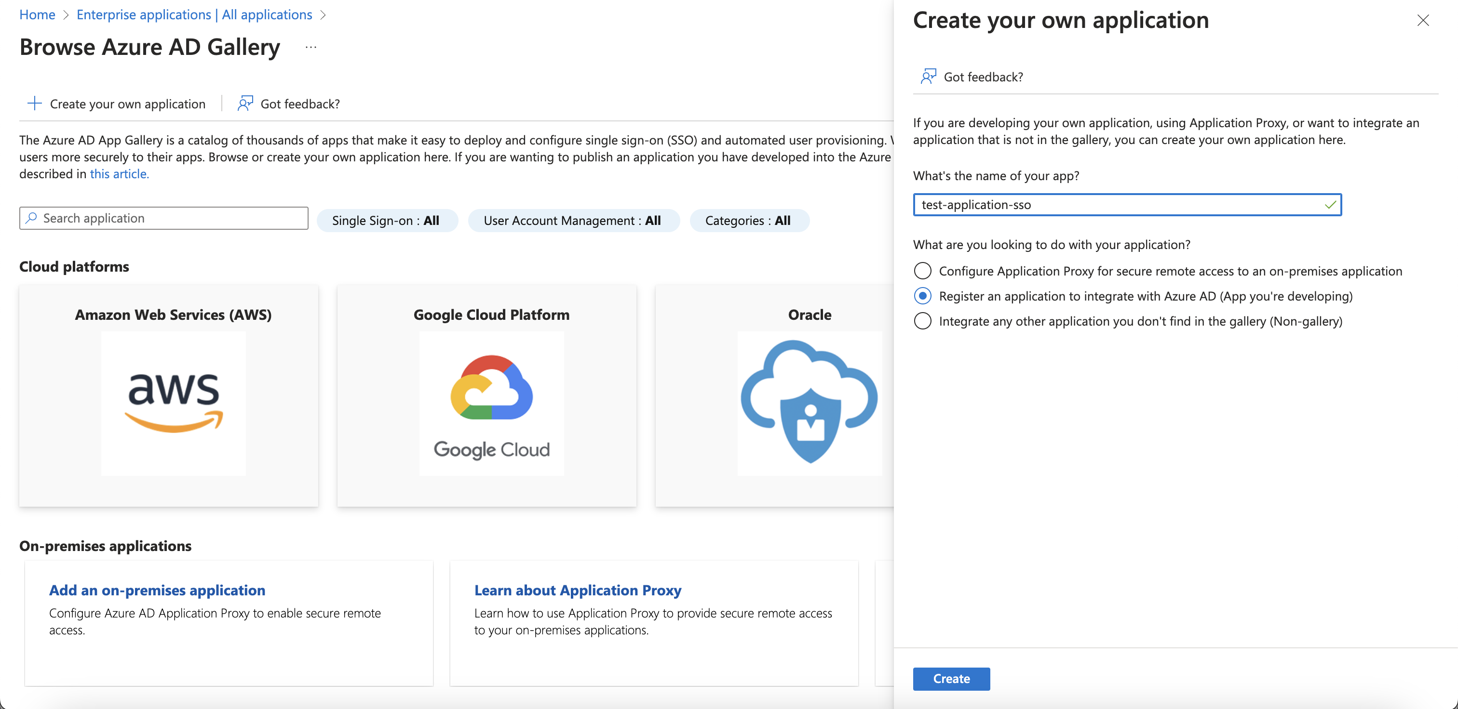Open the Single Sign-on : All filter

coord(386,221)
